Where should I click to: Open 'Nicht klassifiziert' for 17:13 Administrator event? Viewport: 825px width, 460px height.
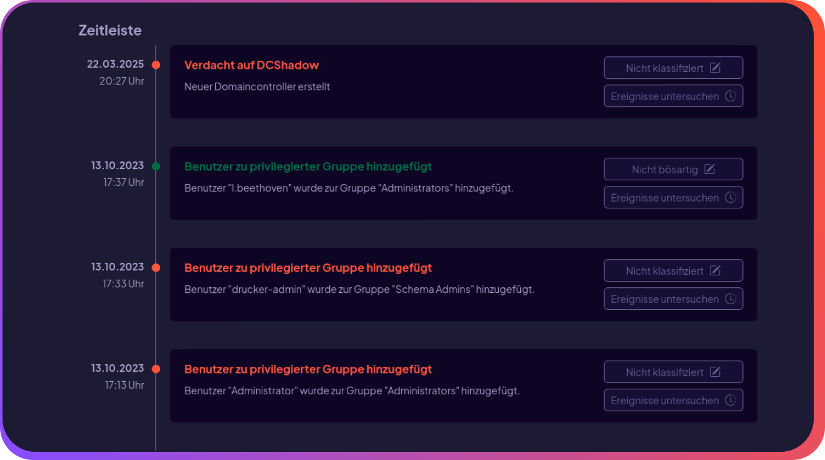pos(674,372)
